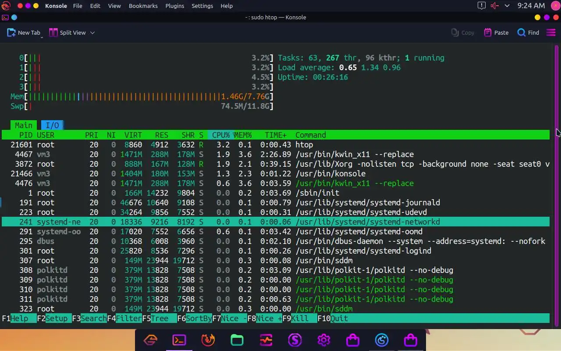The height and width of the screenshot is (351, 561).
Task: Click the Mem usage meter bar
Action: (x=142, y=97)
